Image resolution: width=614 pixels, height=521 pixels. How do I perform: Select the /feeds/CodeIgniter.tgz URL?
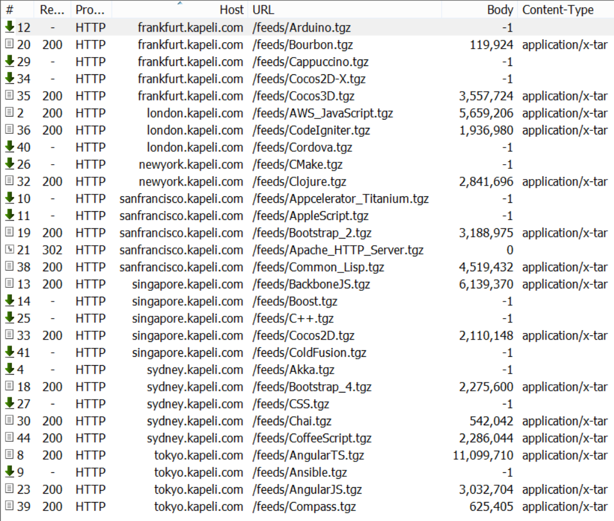tap(311, 130)
